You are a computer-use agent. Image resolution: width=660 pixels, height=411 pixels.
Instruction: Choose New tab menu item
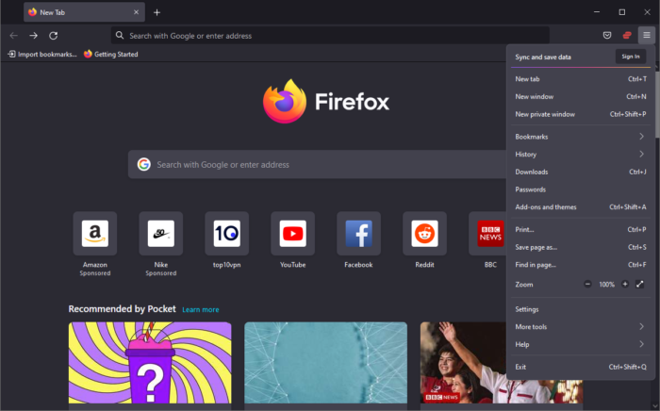581,79
